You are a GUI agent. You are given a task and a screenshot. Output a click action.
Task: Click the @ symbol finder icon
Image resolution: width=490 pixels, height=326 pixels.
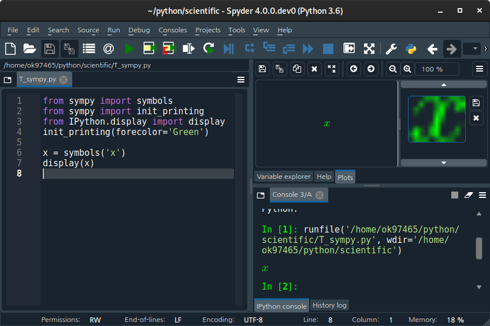click(x=109, y=49)
